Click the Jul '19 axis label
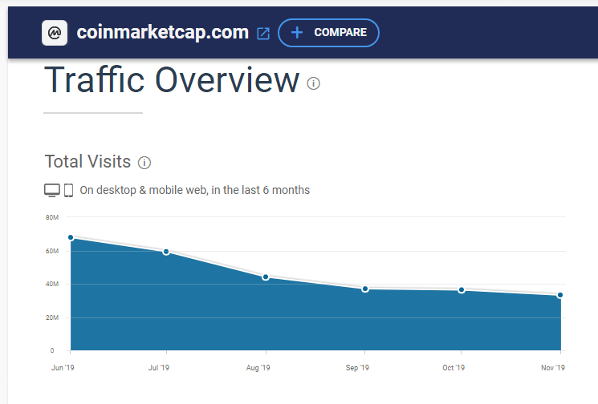The height and width of the screenshot is (404, 598). tap(159, 368)
